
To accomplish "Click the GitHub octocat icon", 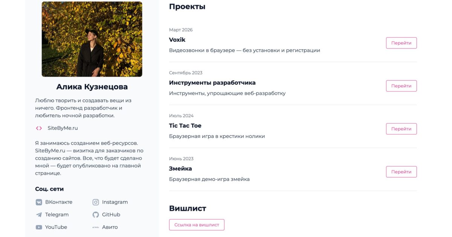I will (96, 215).
